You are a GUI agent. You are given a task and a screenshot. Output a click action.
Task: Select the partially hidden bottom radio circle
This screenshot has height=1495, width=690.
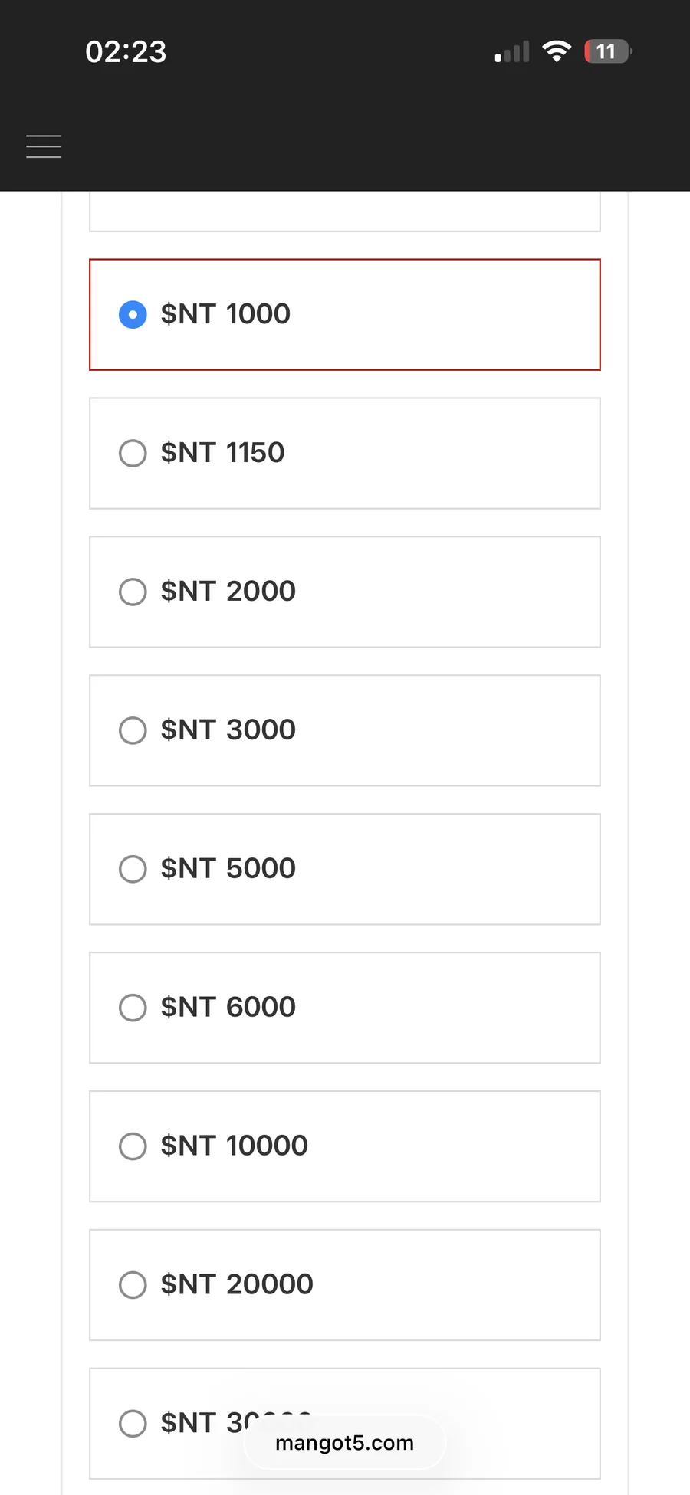(133, 1423)
